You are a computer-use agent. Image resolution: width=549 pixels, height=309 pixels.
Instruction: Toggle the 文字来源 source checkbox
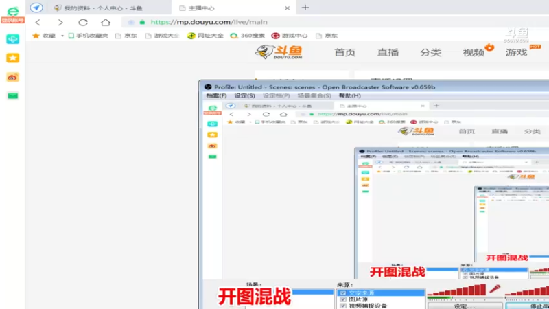click(342, 293)
